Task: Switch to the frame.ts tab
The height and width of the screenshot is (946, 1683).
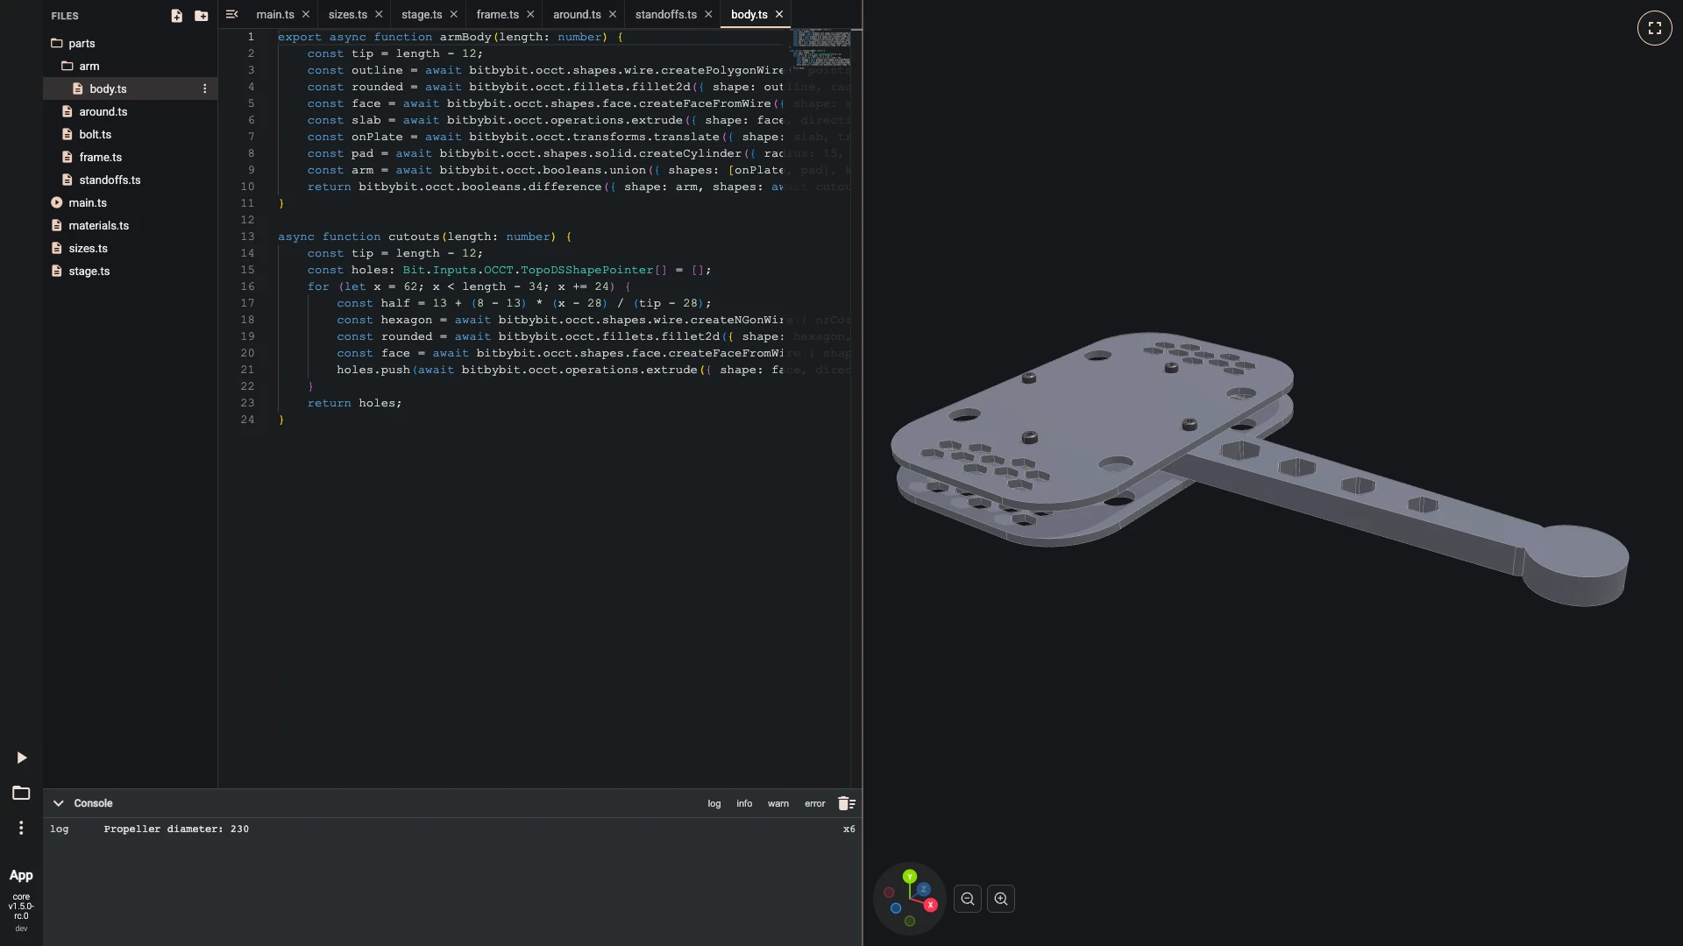Action: click(497, 15)
